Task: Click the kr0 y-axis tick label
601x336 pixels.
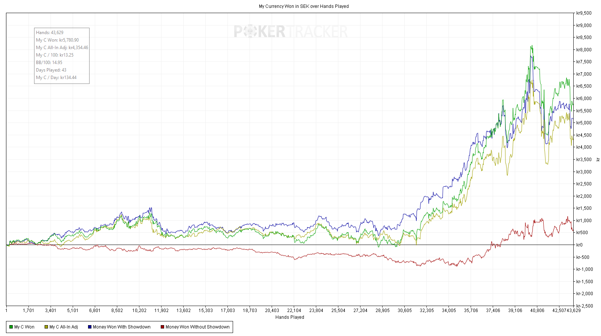Action: point(579,245)
